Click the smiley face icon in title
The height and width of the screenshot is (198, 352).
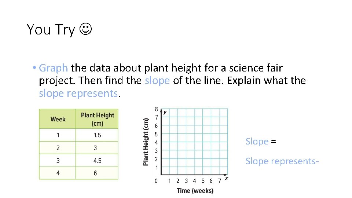[x=85, y=29]
